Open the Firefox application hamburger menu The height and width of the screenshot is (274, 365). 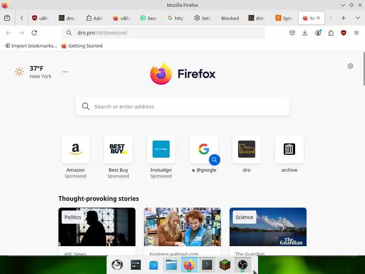tap(356, 33)
